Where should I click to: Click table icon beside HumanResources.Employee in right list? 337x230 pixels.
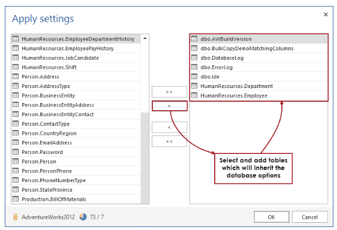pyautogui.click(x=194, y=95)
